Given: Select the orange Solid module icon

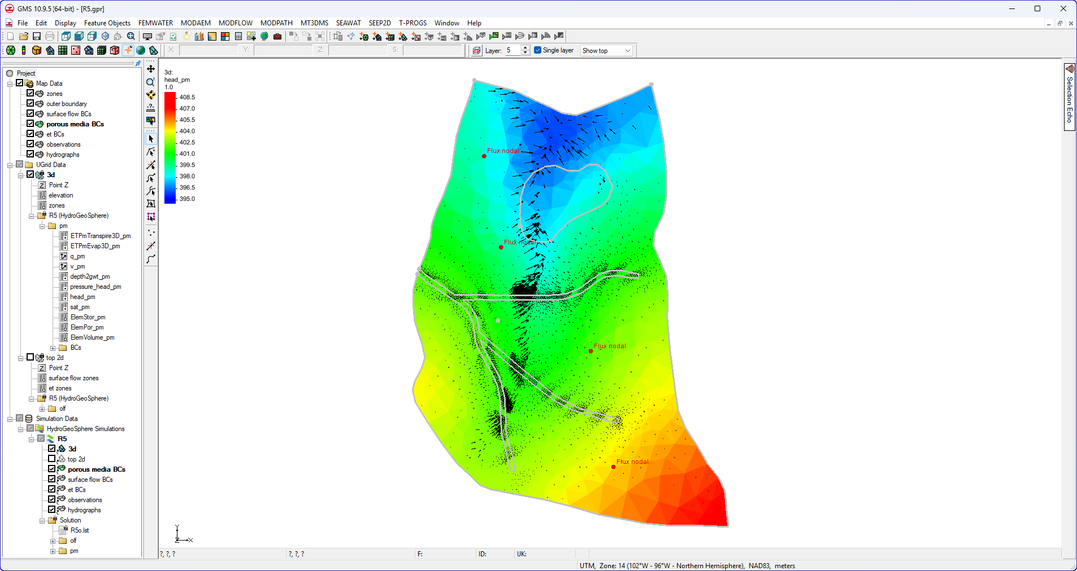Looking at the screenshot, I should coord(37,50).
